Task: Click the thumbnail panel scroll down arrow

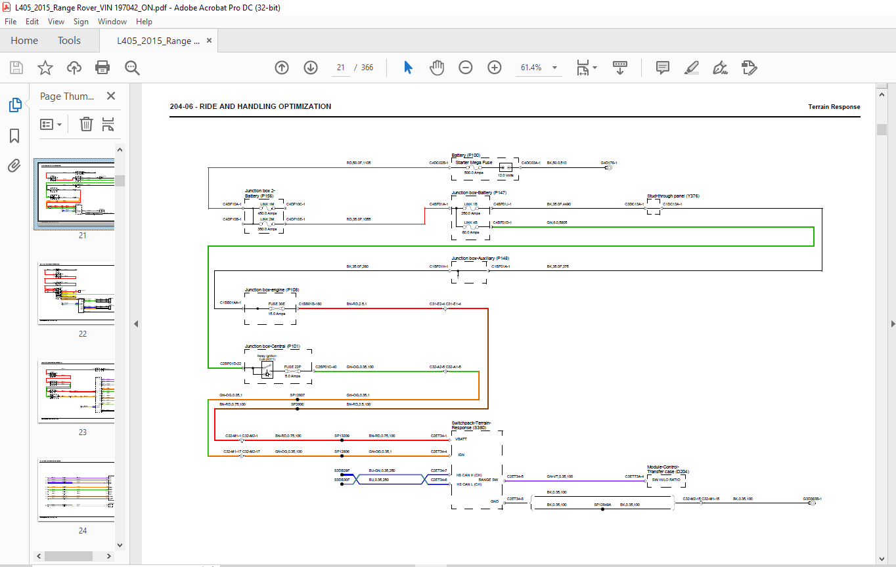Action: pyautogui.click(x=120, y=545)
